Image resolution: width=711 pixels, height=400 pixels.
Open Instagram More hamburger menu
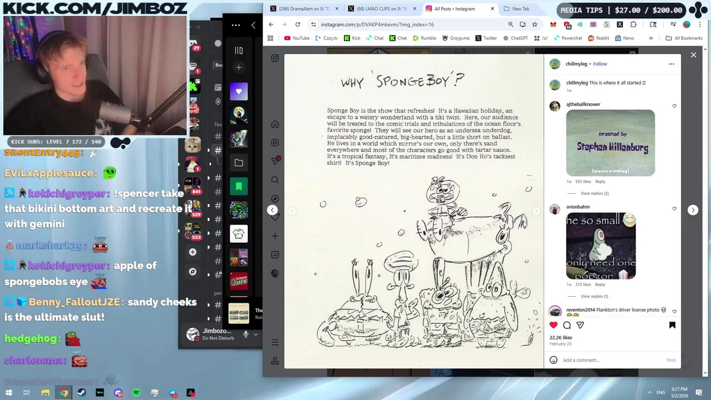[x=275, y=342]
